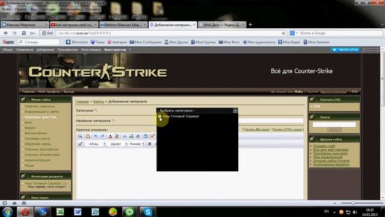This screenshot has width=385, height=217.
Task: Open the tab list arrow at far right
Action: click(x=382, y=25)
